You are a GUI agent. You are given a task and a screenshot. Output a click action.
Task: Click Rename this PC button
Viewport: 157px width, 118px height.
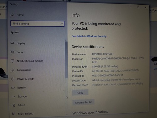click(83, 102)
